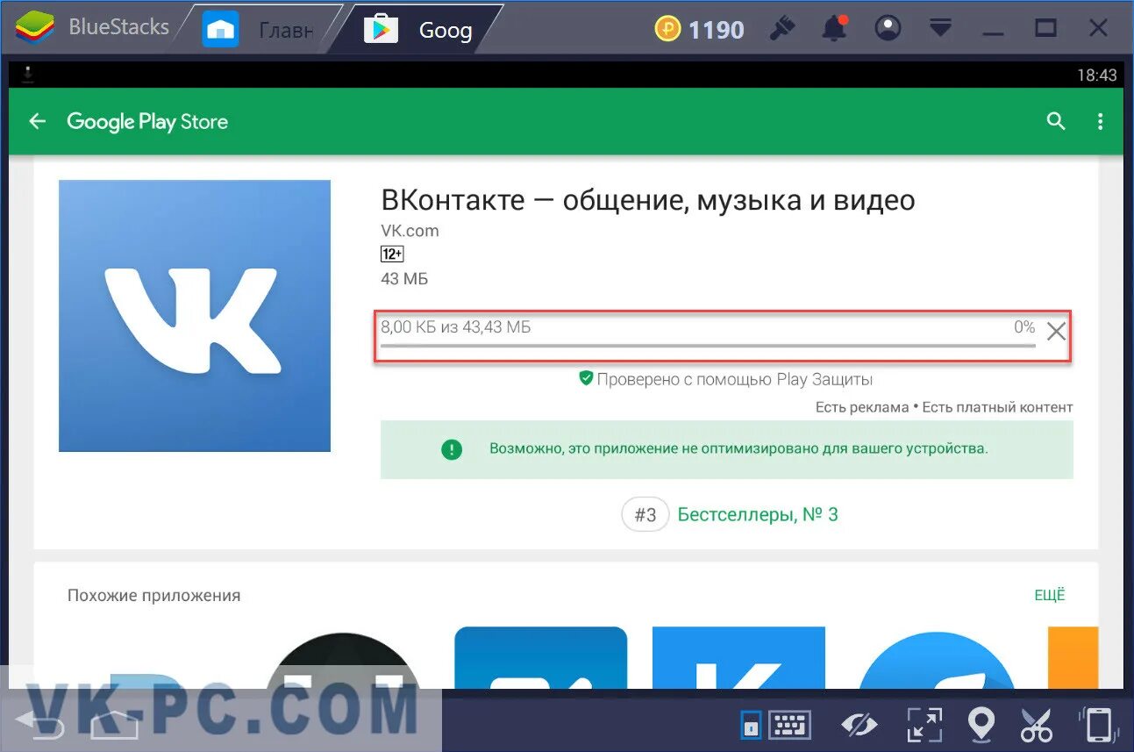This screenshot has width=1134, height=752.
Task: Cancel the VK download
Action: 1056,332
